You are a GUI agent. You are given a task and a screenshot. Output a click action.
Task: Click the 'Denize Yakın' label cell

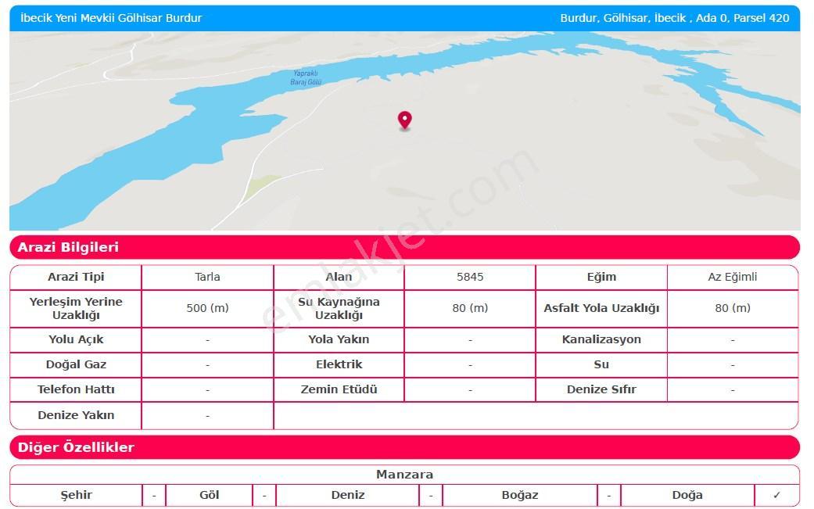click(76, 416)
